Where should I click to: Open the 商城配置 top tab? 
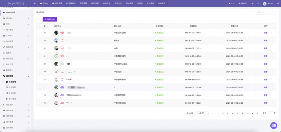[x=129, y=3]
